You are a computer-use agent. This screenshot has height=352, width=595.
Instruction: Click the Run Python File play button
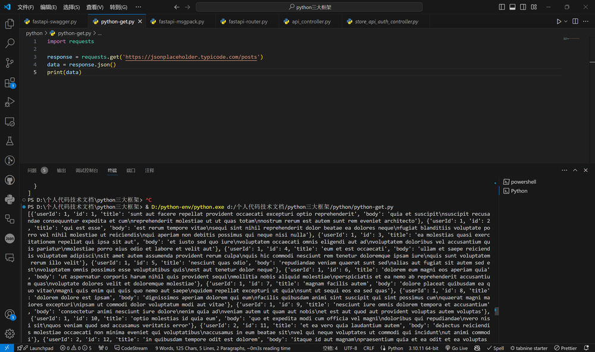click(559, 21)
